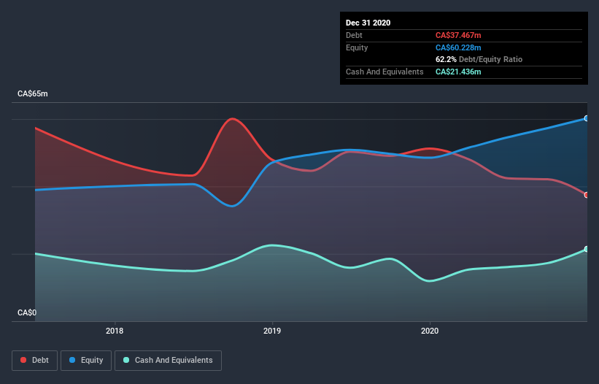Click the CA$21.436m cash value
The width and height of the screenshot is (599, 384).
[458, 72]
